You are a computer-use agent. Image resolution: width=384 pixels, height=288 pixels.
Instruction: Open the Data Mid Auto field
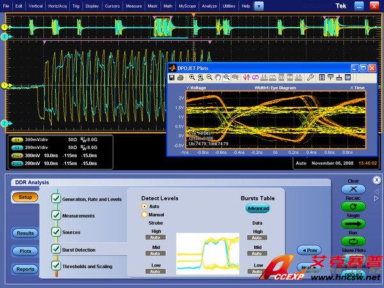pyautogui.click(x=258, y=253)
